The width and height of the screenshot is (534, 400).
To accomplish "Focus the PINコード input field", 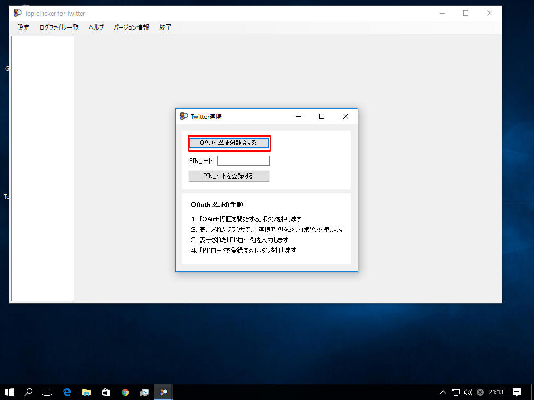I will click(243, 160).
